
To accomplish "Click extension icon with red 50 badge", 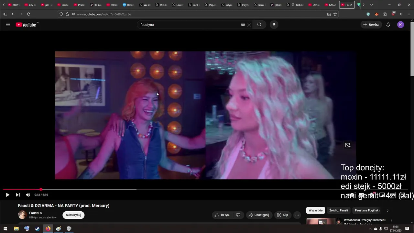I will [393, 14].
